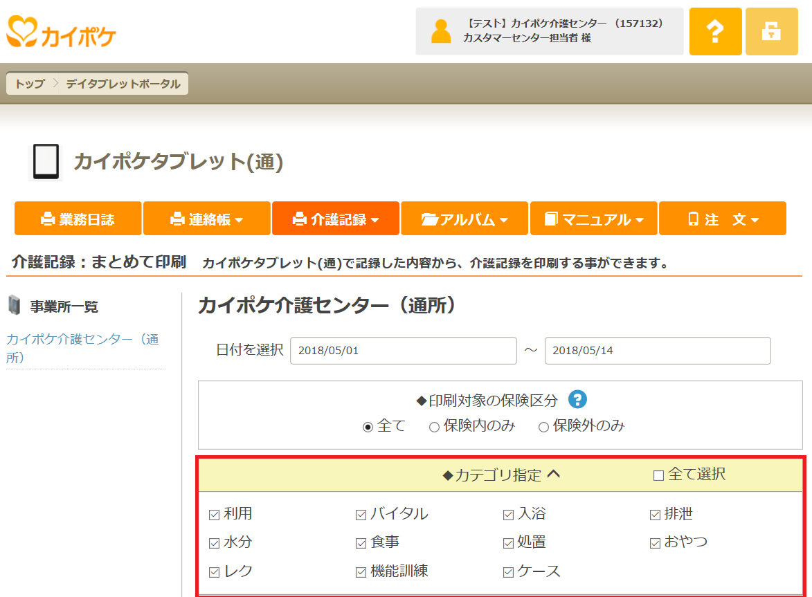
Task: Click the tablet device icon beside page title
Action: tap(46, 162)
